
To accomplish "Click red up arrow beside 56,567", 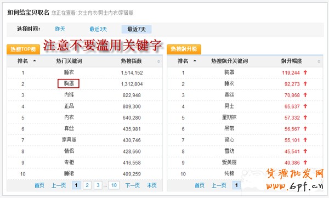I will tap(305, 129).
